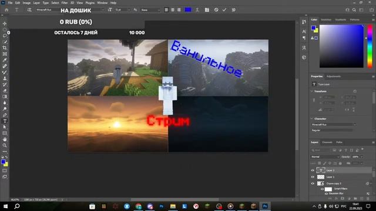Open the font size dropdown in options bar
376x211 pixels.
tap(129, 10)
